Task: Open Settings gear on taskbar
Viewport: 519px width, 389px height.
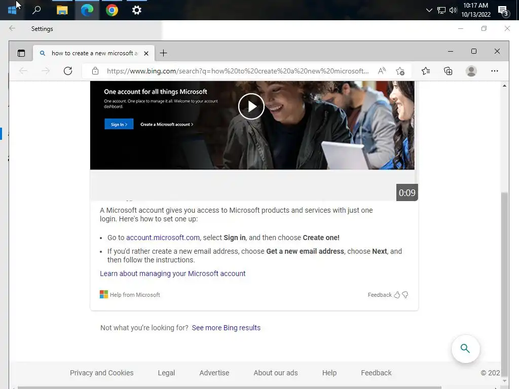Action: click(x=137, y=10)
